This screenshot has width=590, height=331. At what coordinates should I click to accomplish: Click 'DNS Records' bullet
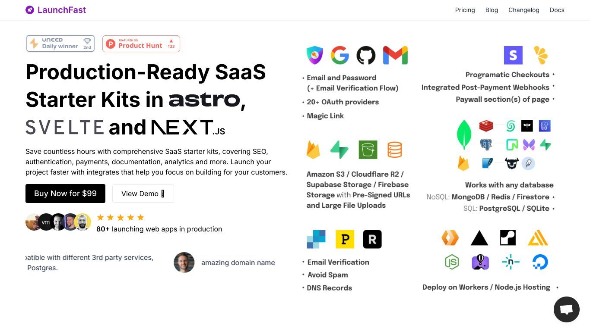point(329,288)
